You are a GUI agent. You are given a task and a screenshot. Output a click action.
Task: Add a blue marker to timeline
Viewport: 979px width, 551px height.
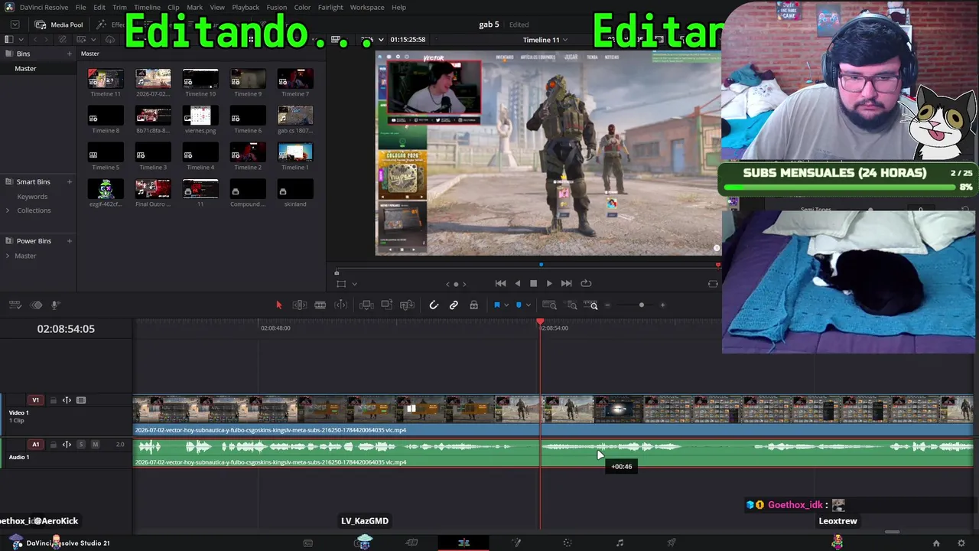(519, 305)
